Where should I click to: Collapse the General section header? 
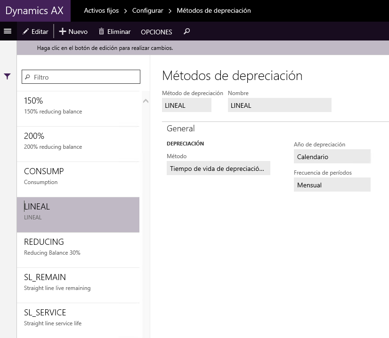click(181, 129)
